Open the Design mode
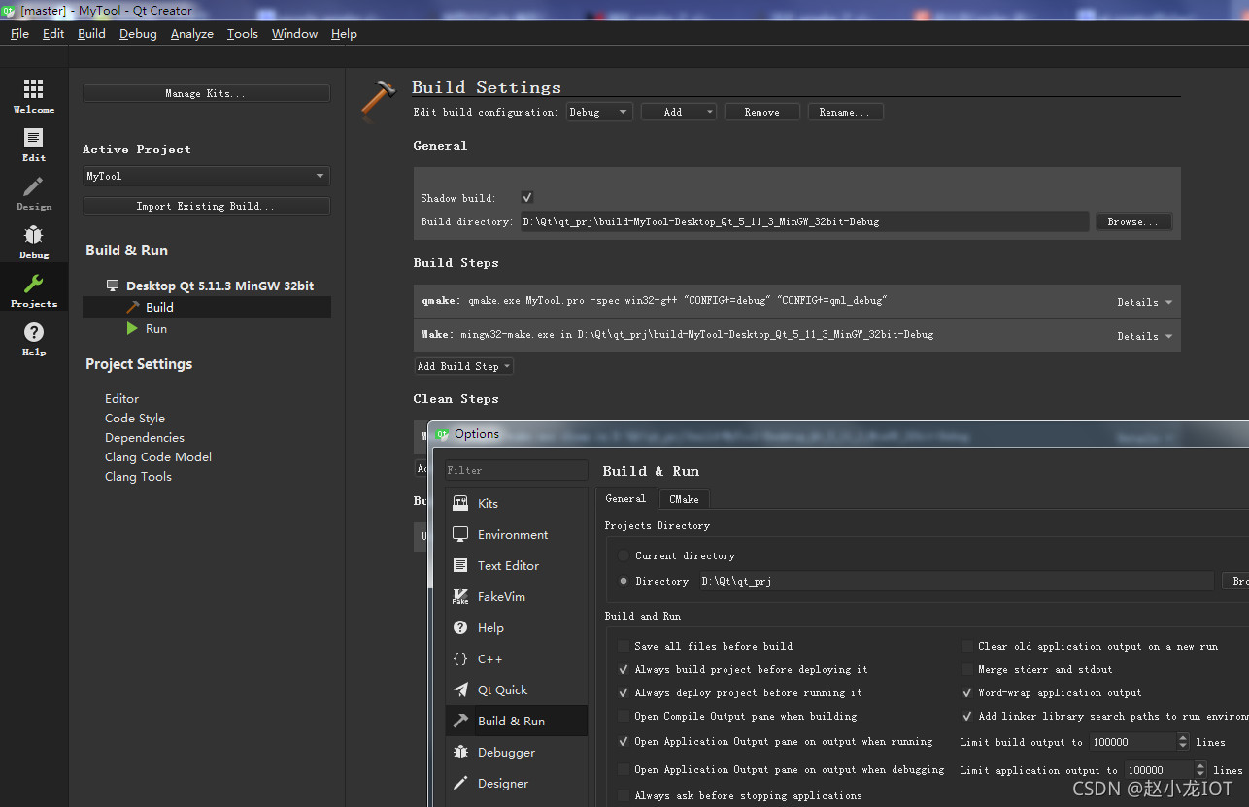Screen dimensions: 1249x807 click(x=34, y=193)
